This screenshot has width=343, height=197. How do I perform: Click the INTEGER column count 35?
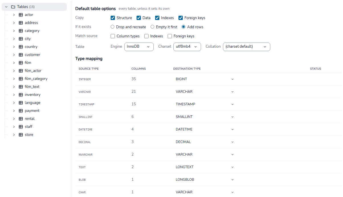click(x=134, y=79)
